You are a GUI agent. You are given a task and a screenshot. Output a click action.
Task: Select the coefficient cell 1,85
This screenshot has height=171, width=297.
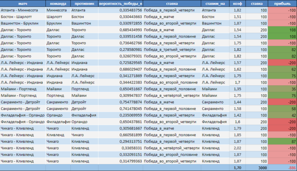pyautogui.click(x=238, y=135)
